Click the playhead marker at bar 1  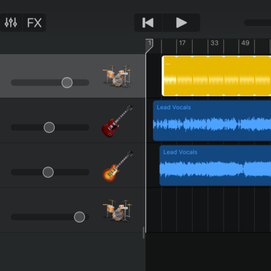[x=149, y=45]
